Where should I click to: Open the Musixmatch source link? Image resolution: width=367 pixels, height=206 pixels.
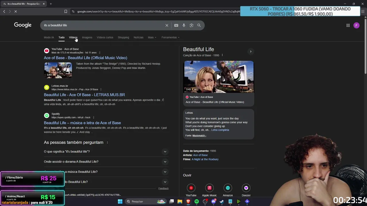tap(199, 136)
